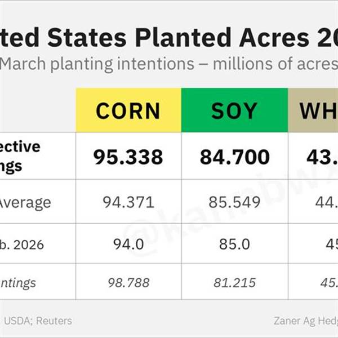Select the corn Feb. 2026 value 94.0

(x=128, y=245)
